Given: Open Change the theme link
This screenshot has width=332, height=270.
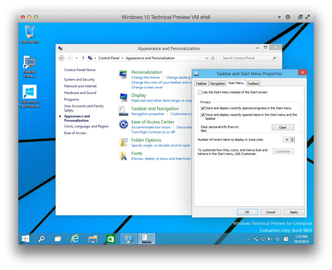Looking at the screenshot, I should click(x=145, y=78).
